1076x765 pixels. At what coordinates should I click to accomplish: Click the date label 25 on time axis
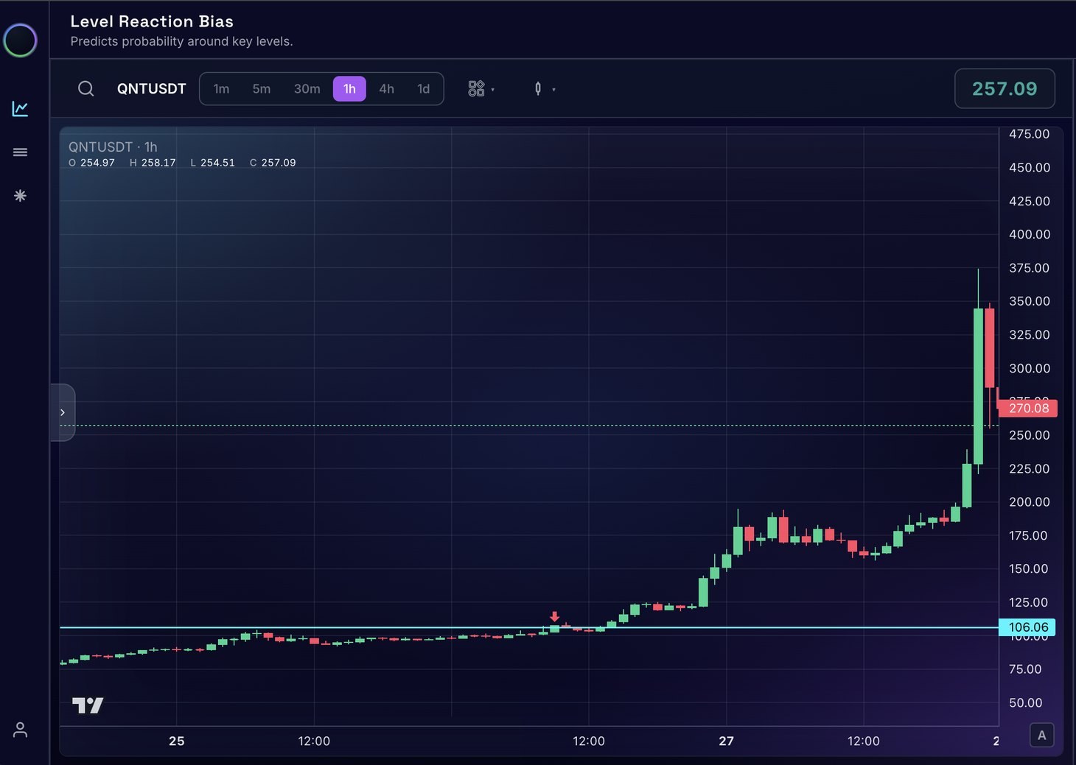(177, 741)
